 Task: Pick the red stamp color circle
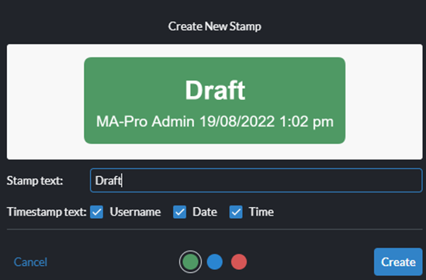tap(239, 262)
